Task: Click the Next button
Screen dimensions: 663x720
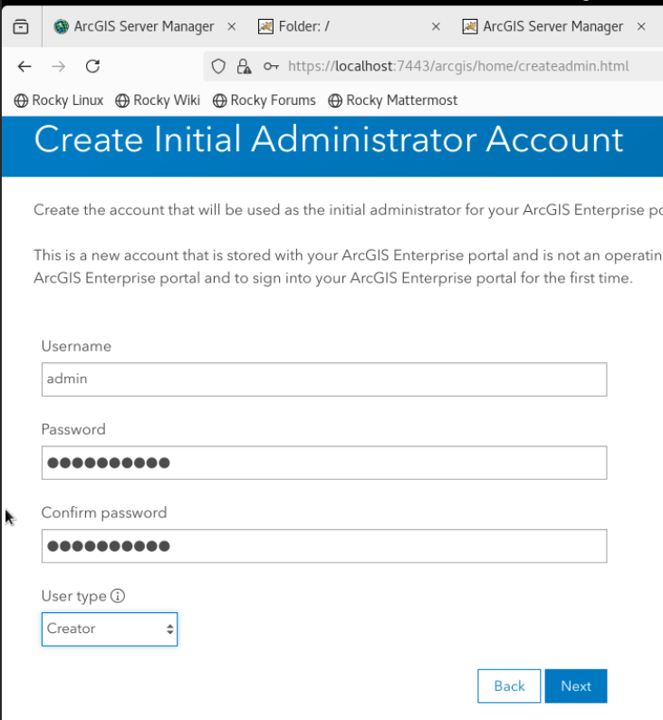Action: pyautogui.click(x=576, y=686)
